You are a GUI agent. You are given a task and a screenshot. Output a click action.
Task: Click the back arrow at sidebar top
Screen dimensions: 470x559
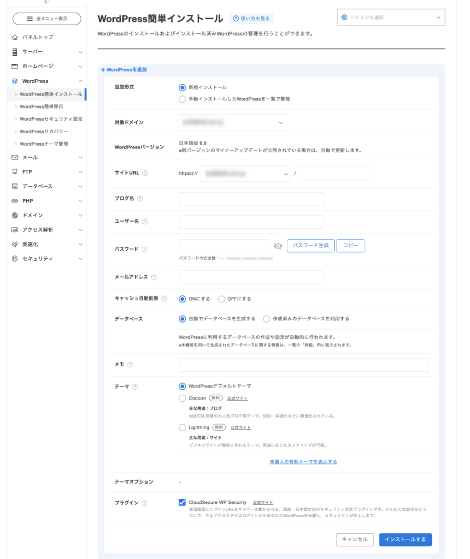pos(47,3)
